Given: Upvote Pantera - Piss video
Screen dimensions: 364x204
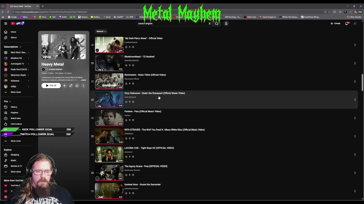Looking at the screenshot, I should coord(126,120).
